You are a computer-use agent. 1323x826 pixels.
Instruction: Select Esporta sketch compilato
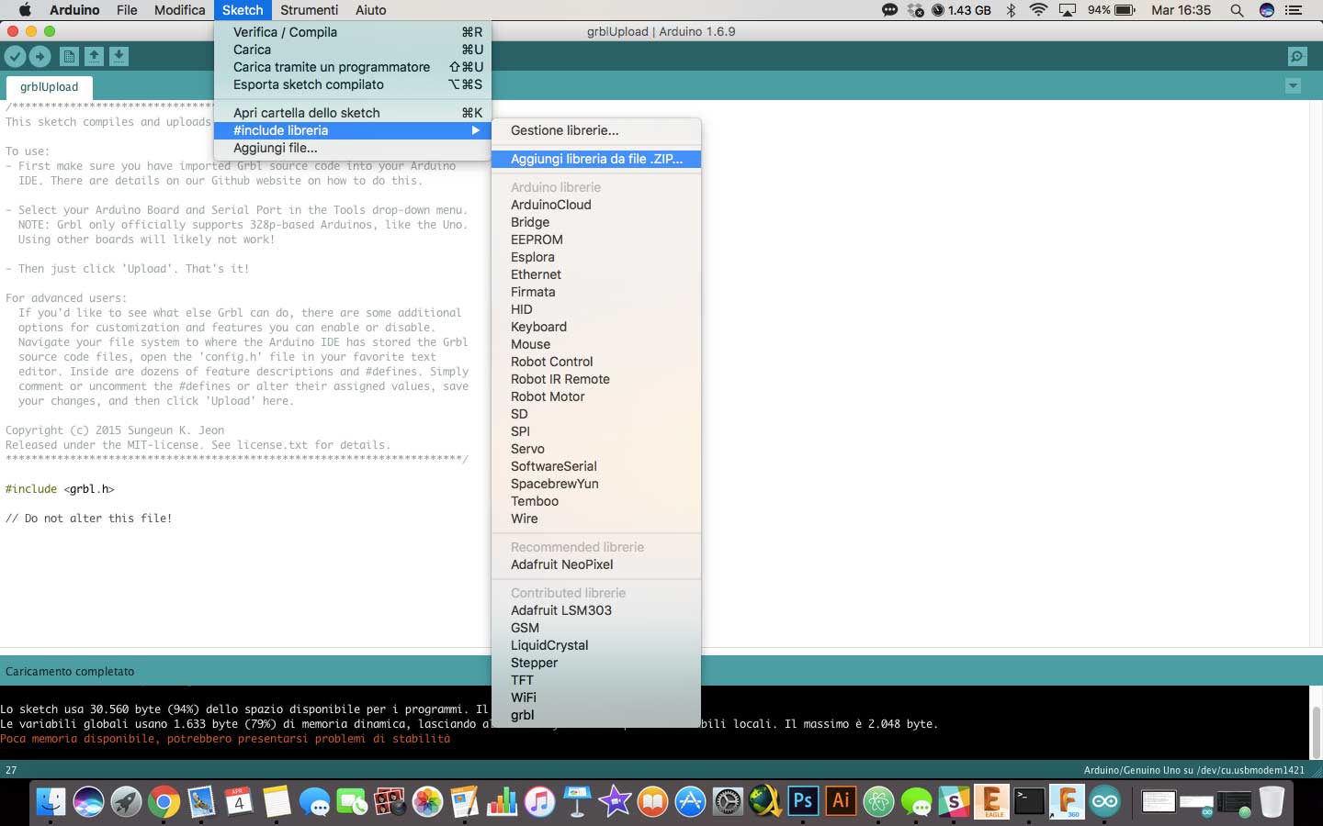(353, 84)
